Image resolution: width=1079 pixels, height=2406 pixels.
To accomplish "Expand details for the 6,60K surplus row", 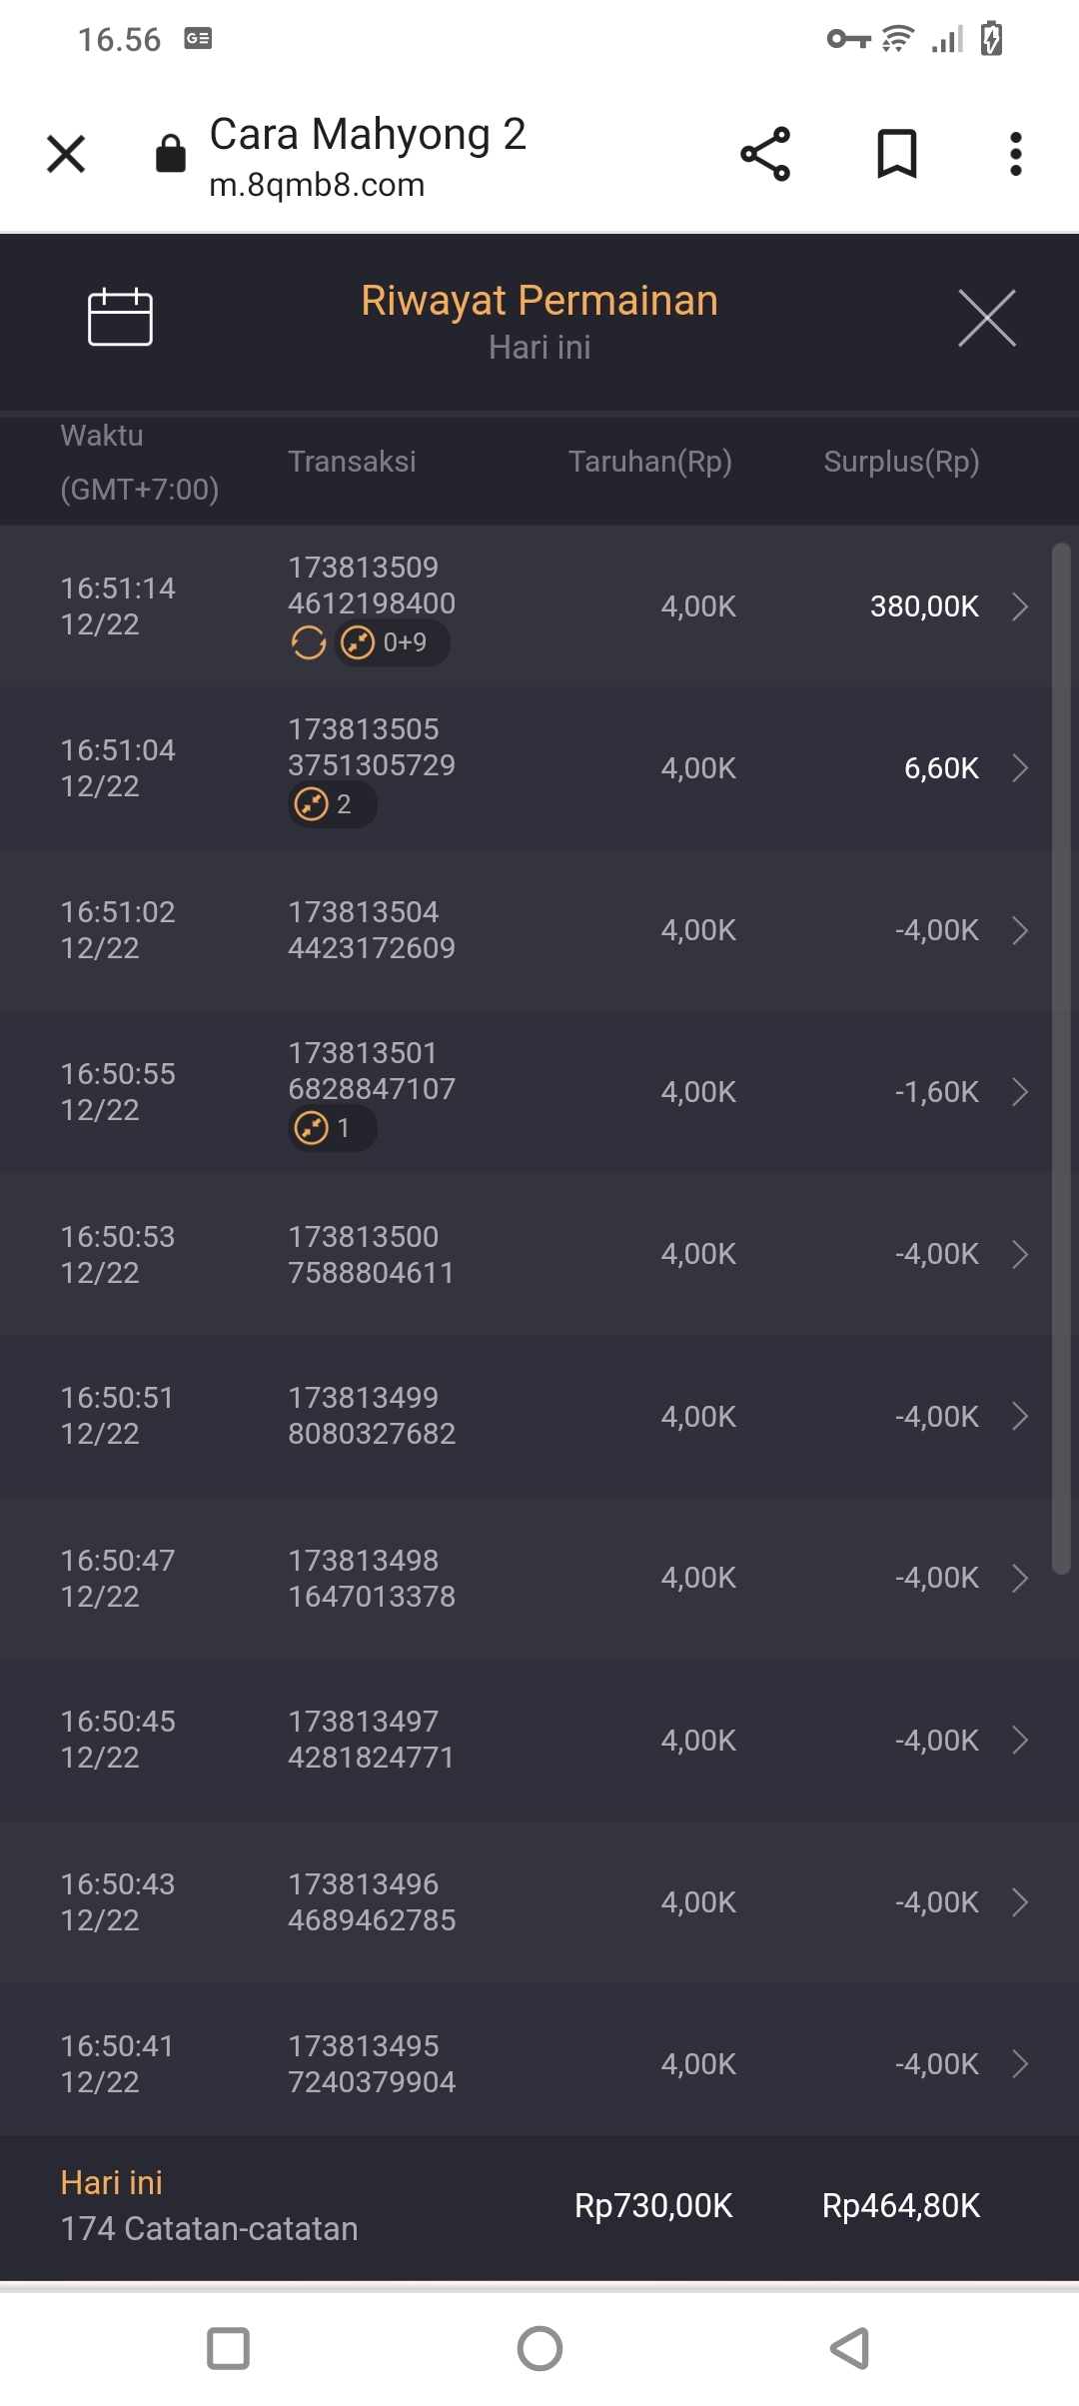I will [1020, 768].
